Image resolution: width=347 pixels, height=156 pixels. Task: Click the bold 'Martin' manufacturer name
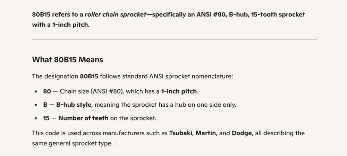click(x=205, y=133)
